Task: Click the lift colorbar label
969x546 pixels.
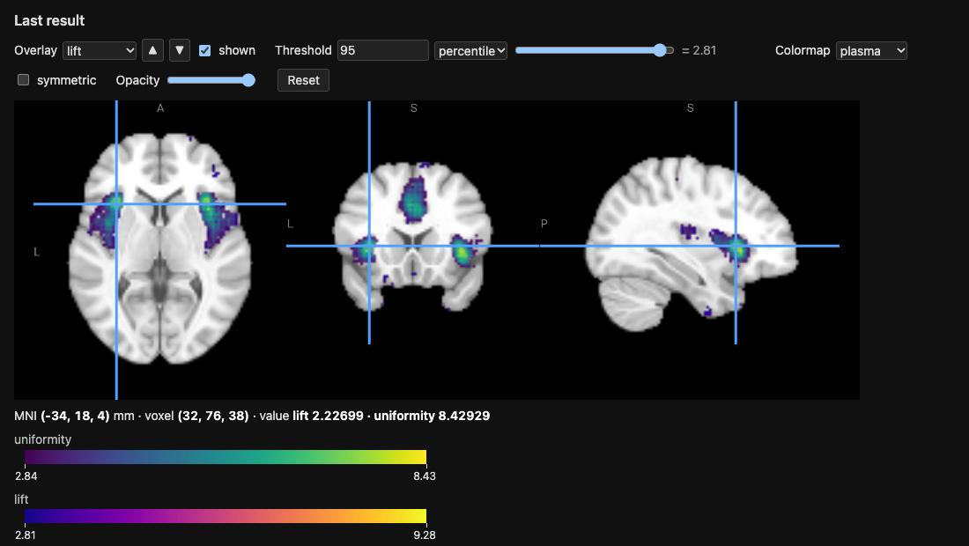Action: [21, 499]
